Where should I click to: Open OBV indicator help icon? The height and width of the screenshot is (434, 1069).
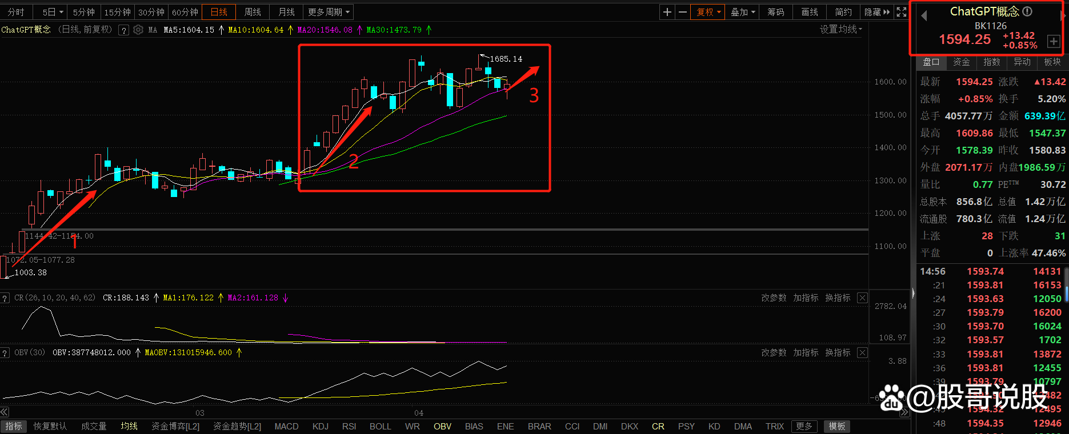pos(5,353)
